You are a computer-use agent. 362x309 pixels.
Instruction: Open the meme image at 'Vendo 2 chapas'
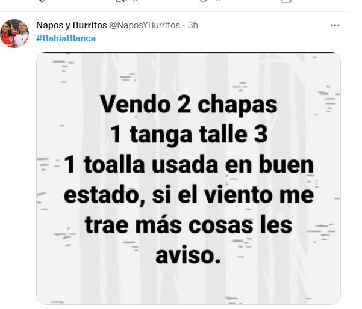coord(189,105)
